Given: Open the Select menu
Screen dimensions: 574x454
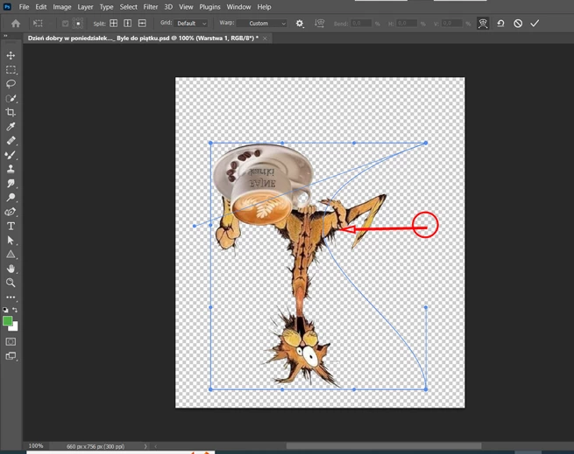Looking at the screenshot, I should 129,7.
